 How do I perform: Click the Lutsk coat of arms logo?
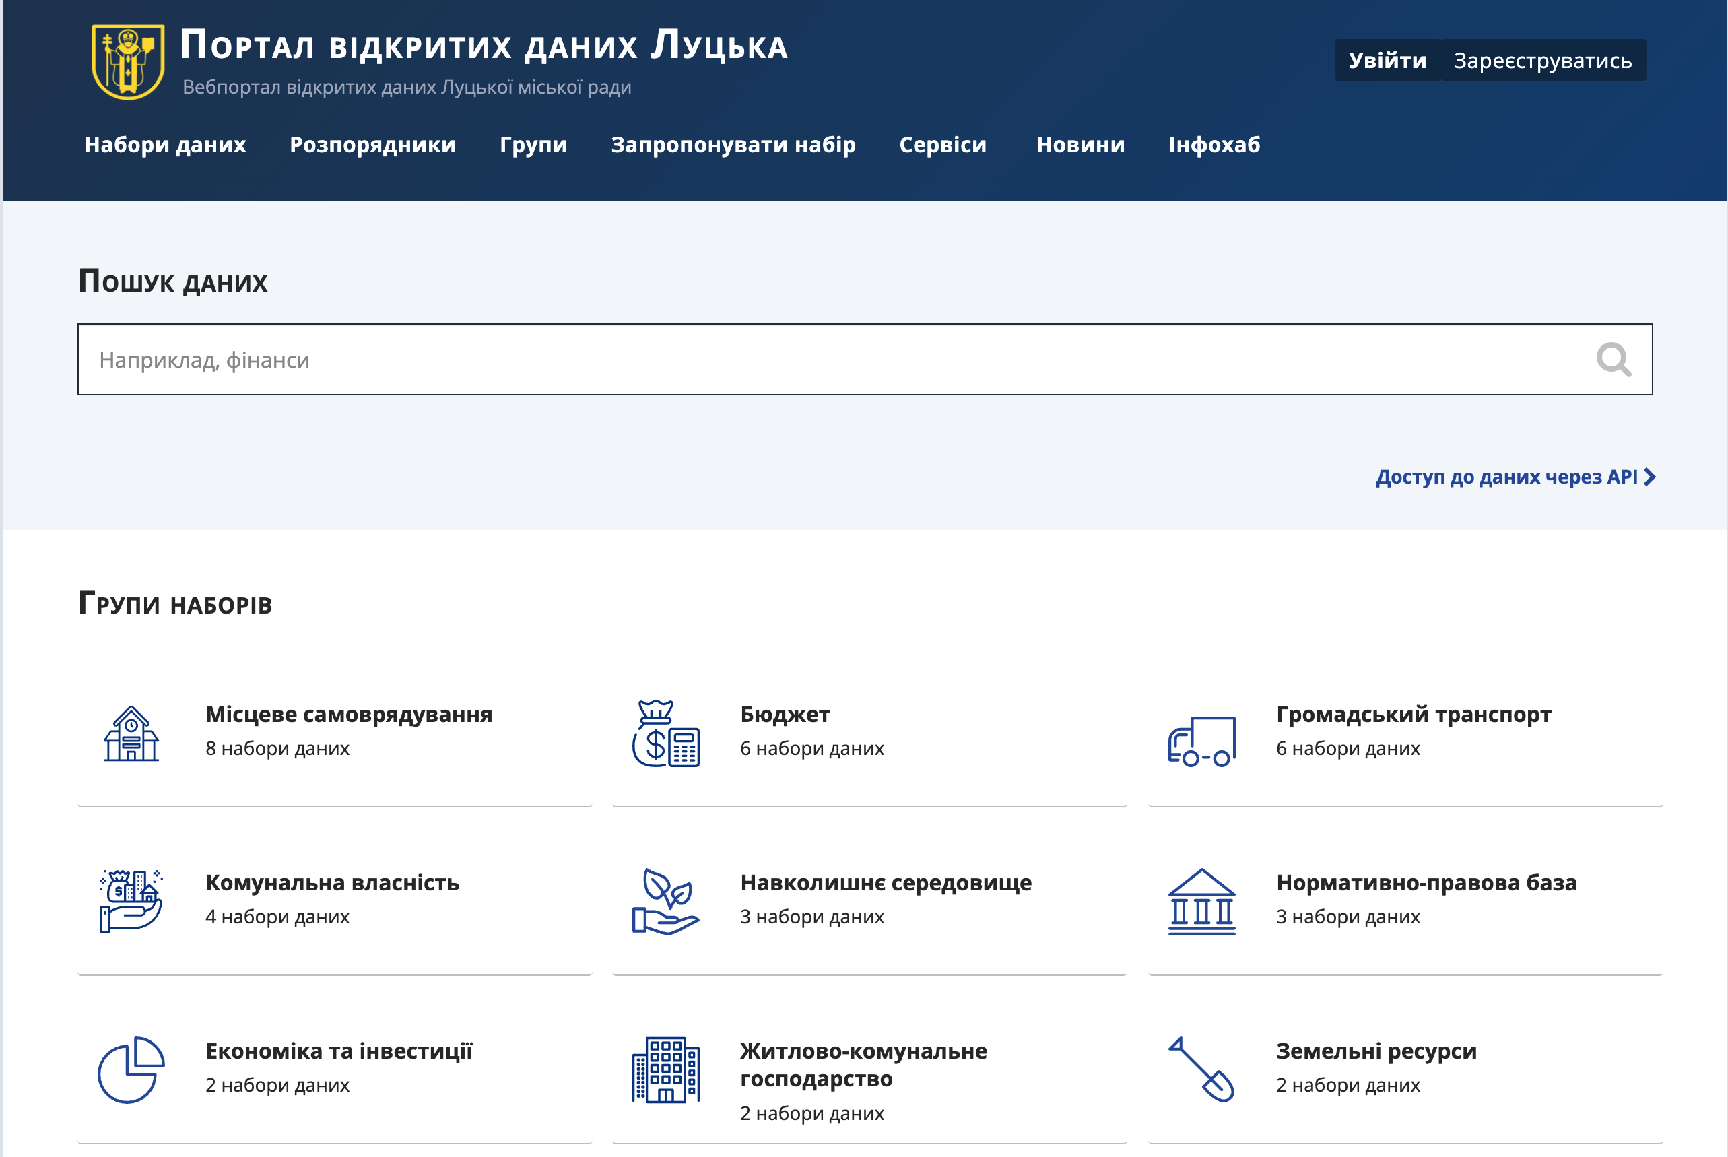[x=128, y=62]
